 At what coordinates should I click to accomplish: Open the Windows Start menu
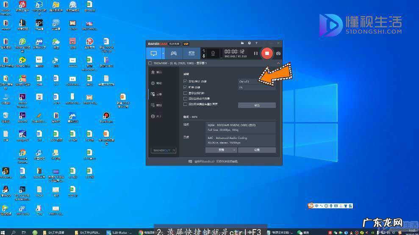[3, 232]
